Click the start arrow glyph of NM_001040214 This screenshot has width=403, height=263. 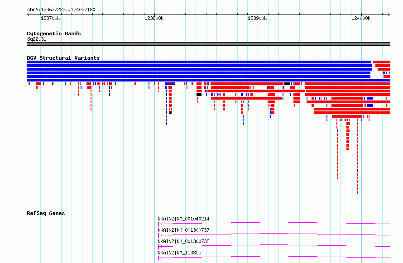click(160, 224)
